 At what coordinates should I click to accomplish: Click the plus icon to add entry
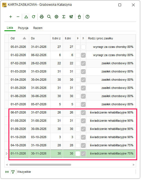point(11,17)
